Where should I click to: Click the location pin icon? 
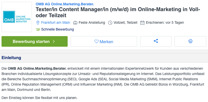pyautogui.click(x=38, y=23)
